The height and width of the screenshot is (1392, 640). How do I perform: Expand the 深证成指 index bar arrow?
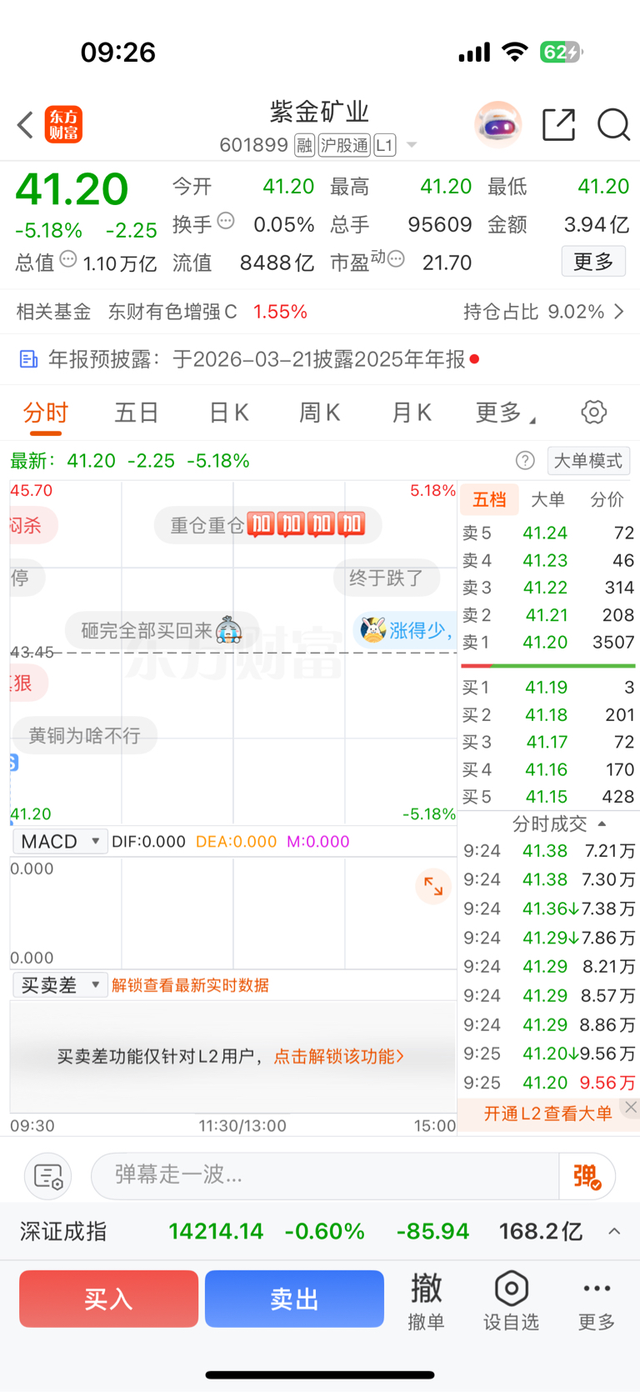point(614,1231)
